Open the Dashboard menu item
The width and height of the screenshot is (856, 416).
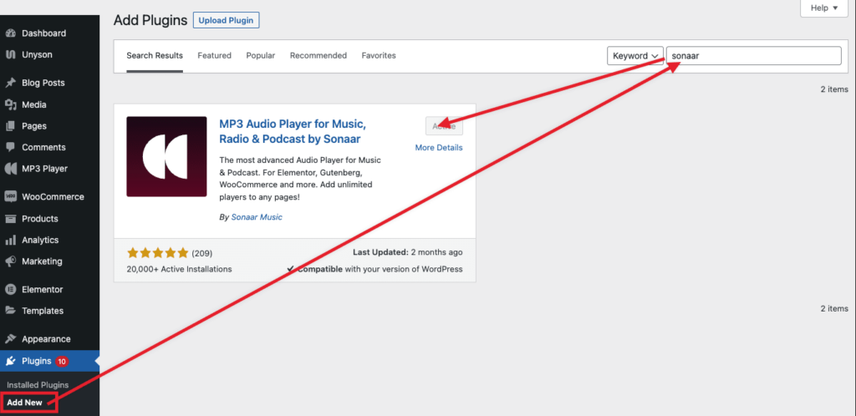click(43, 33)
